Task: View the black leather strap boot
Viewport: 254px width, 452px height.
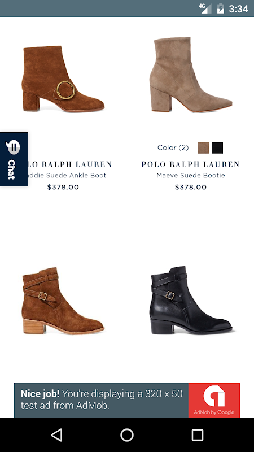Action: pos(191,300)
